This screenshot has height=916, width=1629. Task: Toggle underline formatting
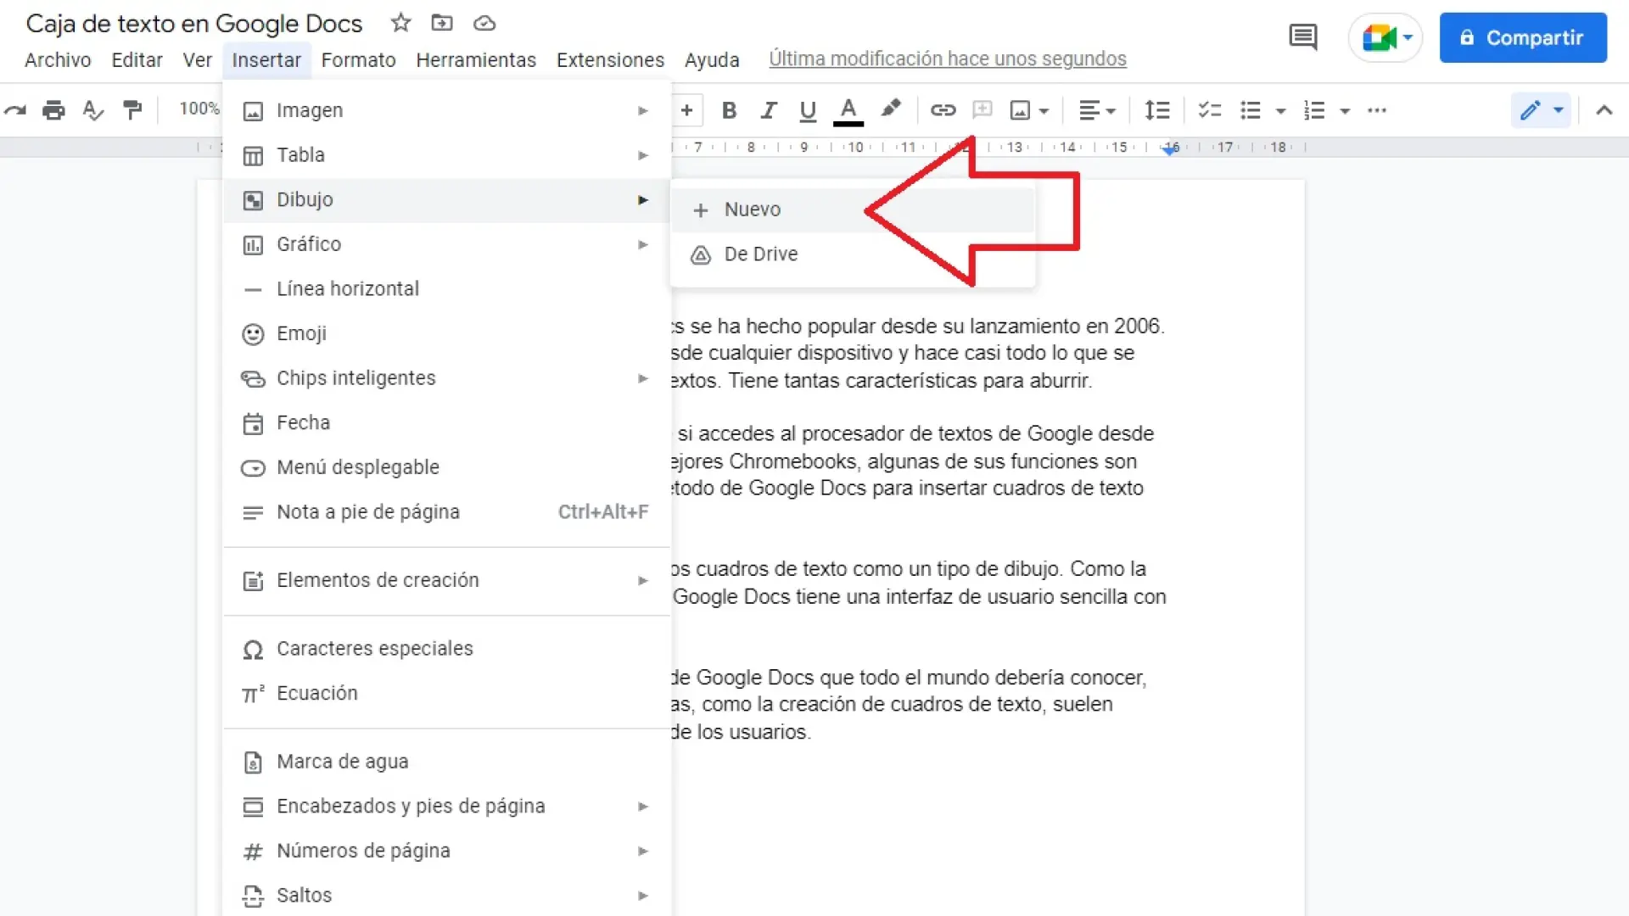click(808, 110)
